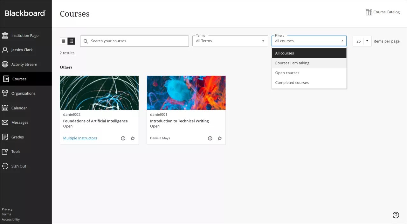Select the Courses I am taking filter
The height and width of the screenshot is (224, 407).
292,63
